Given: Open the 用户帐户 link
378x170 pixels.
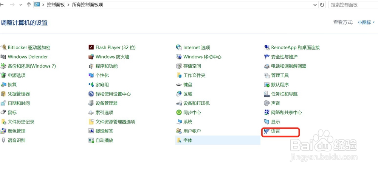Looking at the screenshot, I should point(192,131).
